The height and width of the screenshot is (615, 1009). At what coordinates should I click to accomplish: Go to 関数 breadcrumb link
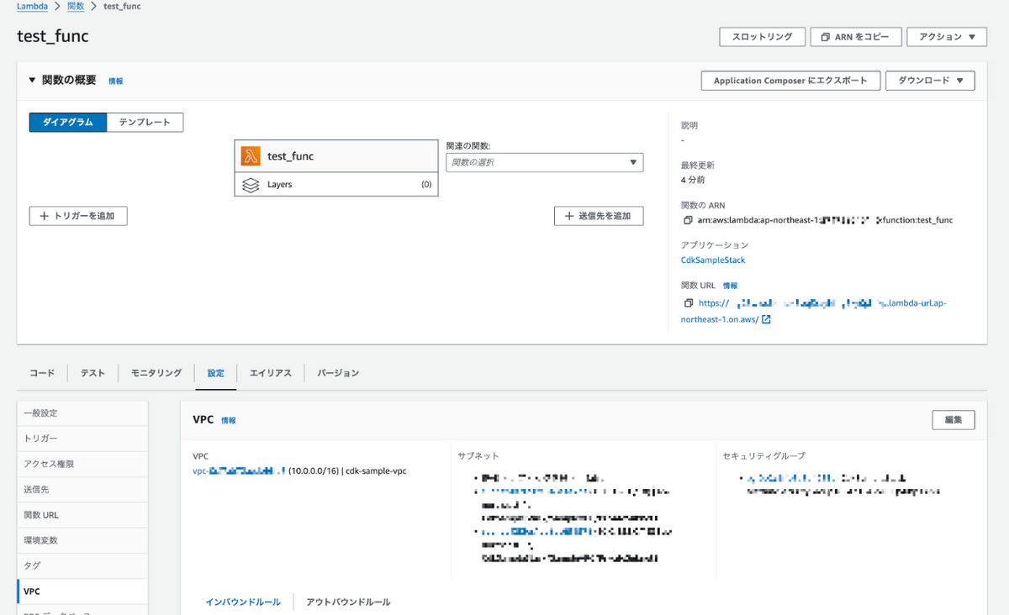[76, 6]
